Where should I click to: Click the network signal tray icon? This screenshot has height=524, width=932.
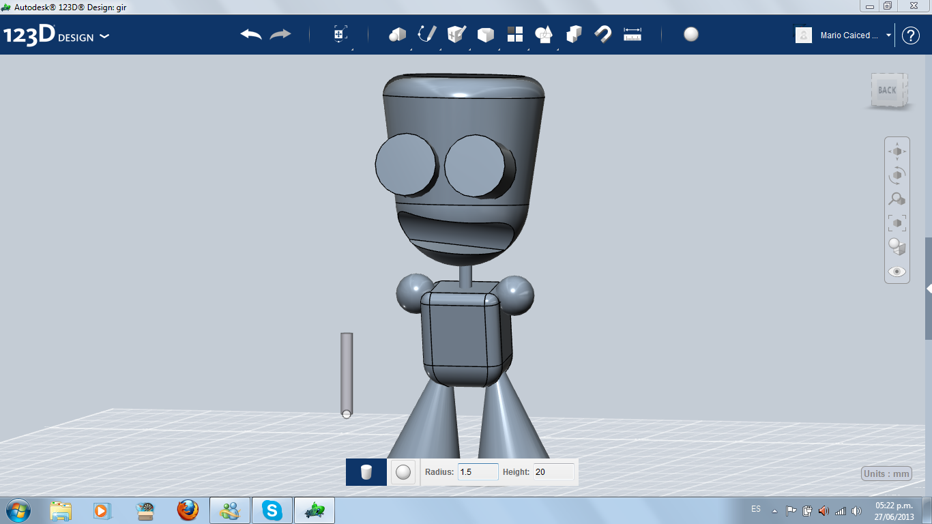[841, 510]
